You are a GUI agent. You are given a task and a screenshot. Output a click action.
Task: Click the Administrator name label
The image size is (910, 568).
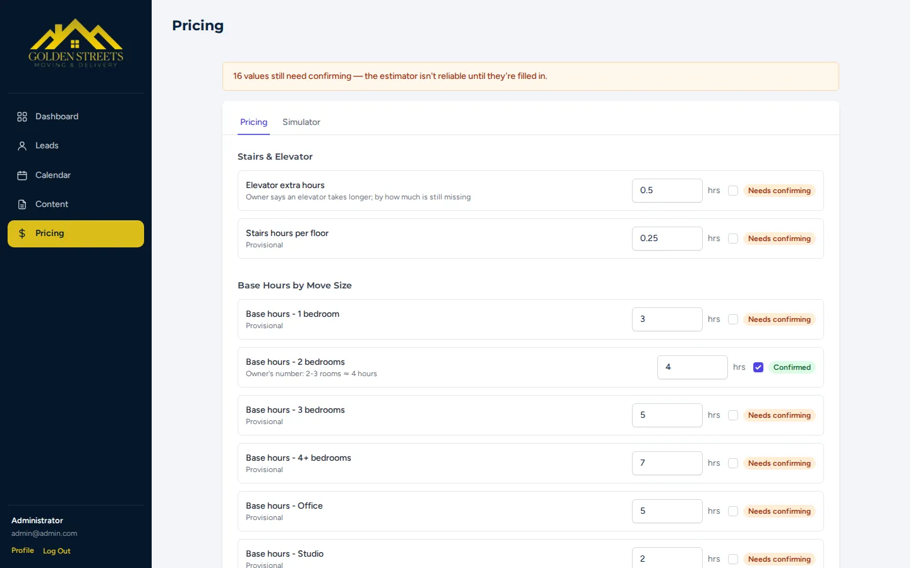tap(37, 521)
